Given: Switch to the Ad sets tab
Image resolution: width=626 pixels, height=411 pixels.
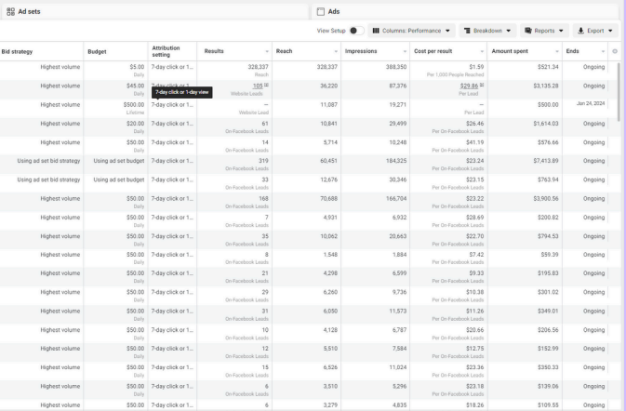Looking at the screenshot, I should tap(28, 11).
